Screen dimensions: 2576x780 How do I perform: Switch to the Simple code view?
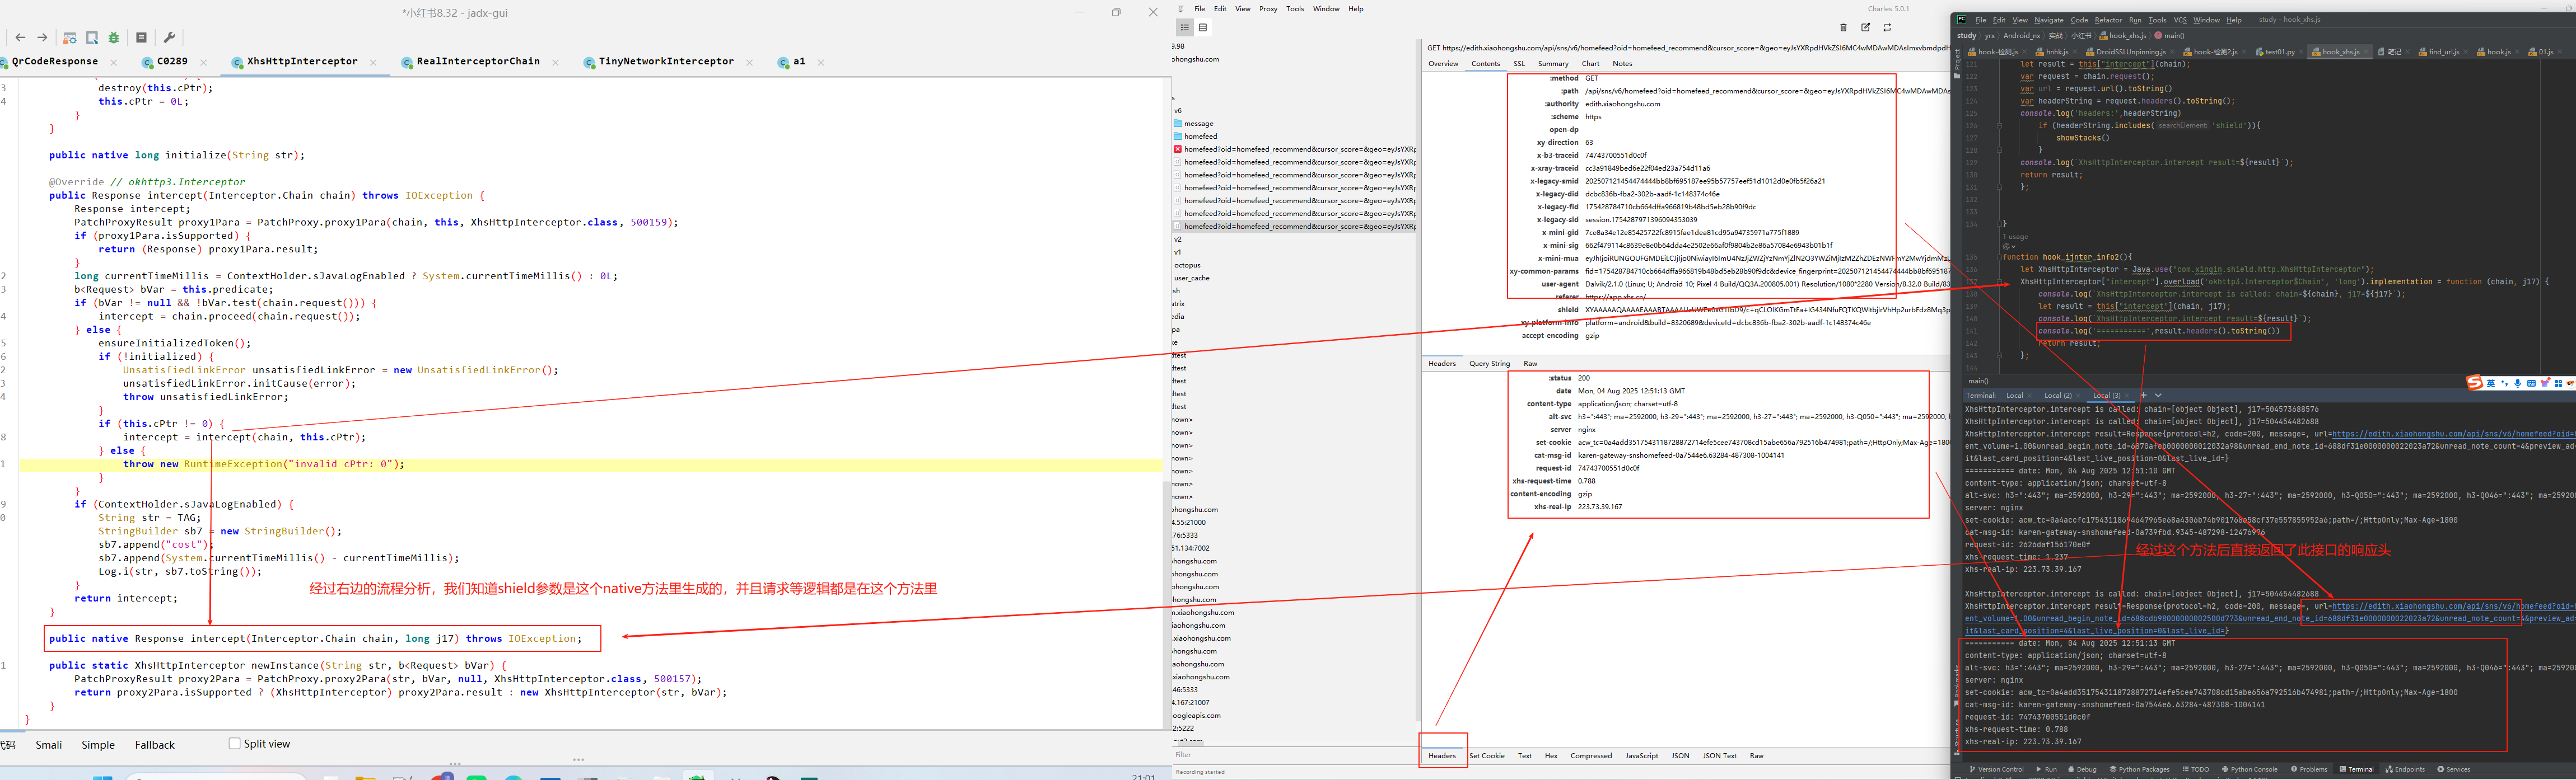coord(98,745)
